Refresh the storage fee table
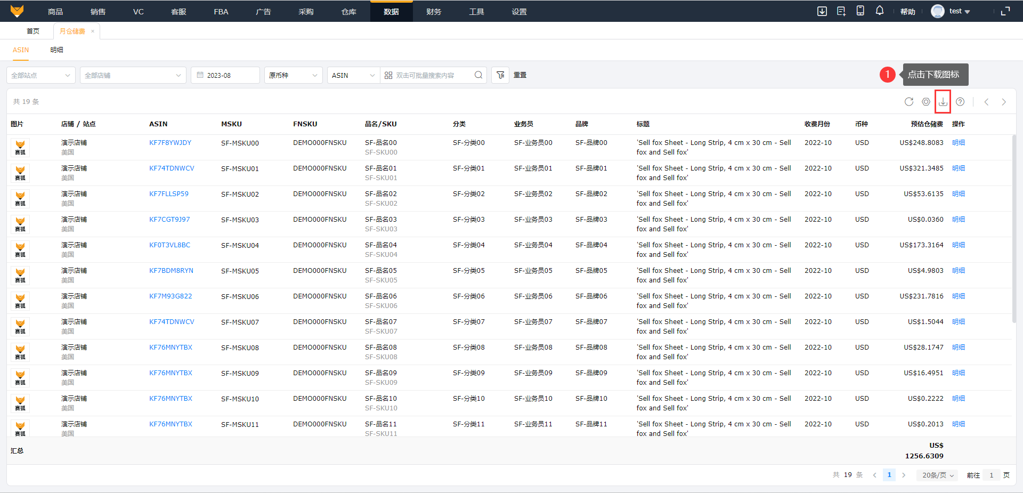 point(908,102)
